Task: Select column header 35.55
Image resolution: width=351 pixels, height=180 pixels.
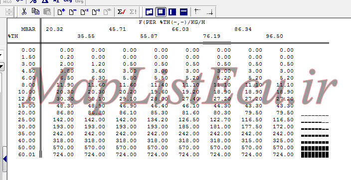Action: click(86, 36)
